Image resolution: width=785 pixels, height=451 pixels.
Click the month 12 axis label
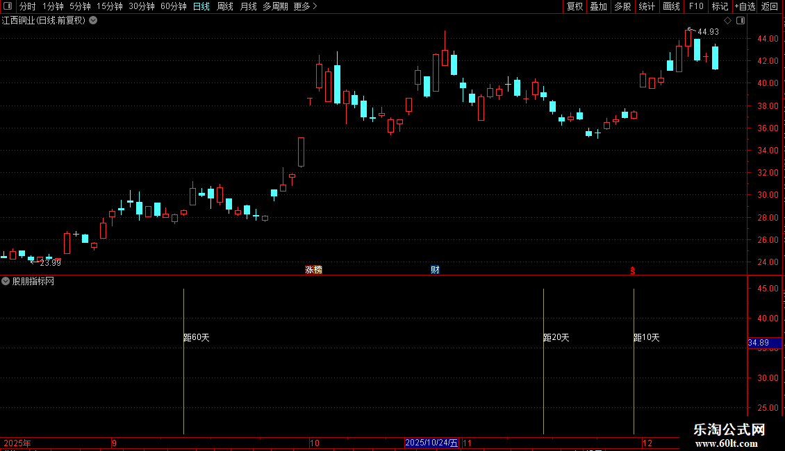coord(647,443)
